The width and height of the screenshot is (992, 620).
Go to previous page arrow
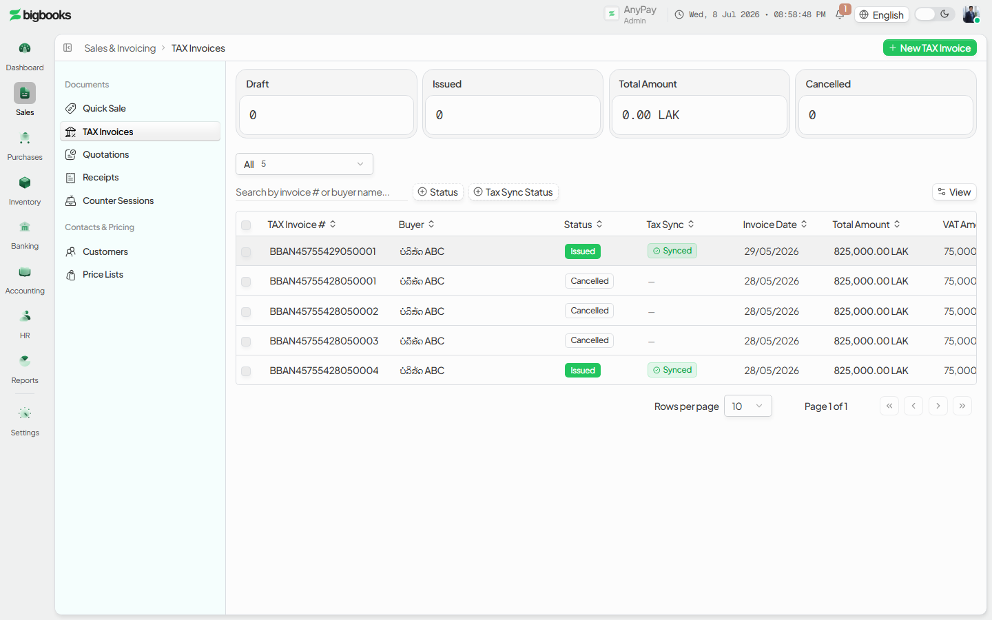[x=913, y=406]
